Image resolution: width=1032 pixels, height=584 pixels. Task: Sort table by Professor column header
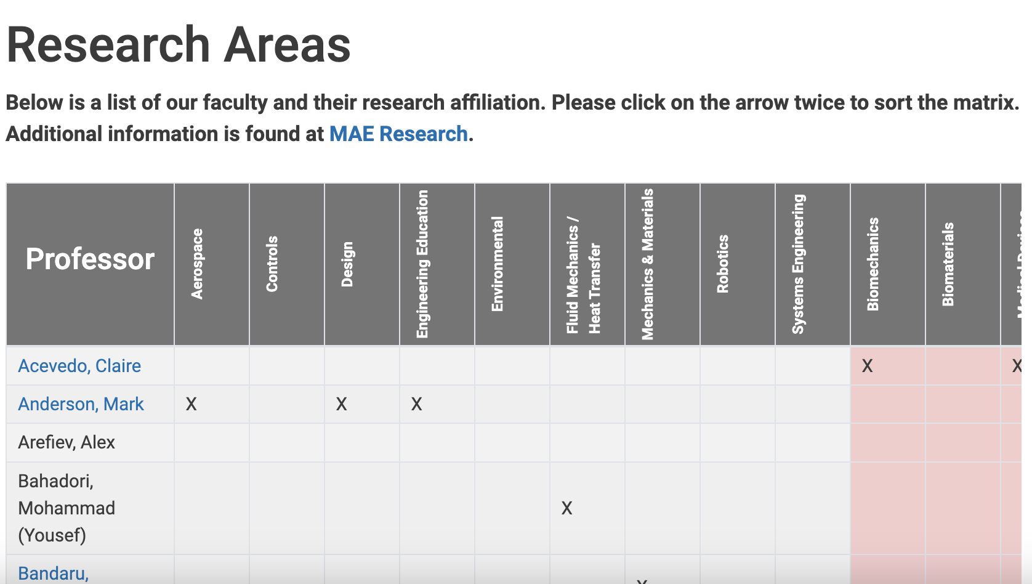90,264
